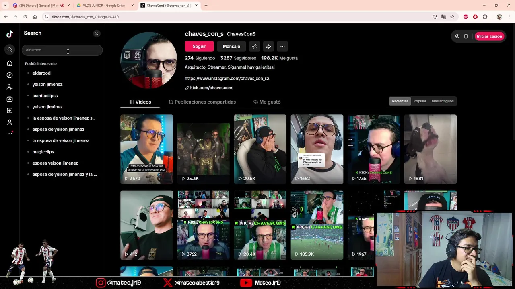Open the sidebar search magnifier icon
The image size is (515, 289).
(10, 50)
